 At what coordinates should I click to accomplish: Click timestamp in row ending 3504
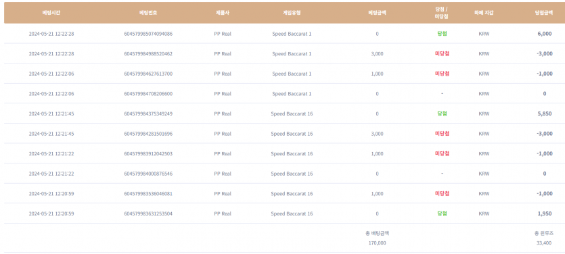point(51,213)
